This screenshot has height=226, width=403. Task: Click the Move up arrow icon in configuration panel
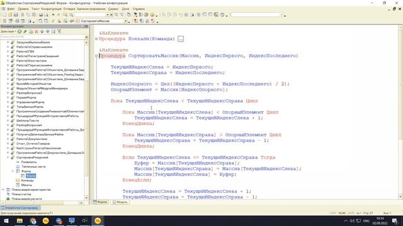click(42, 31)
